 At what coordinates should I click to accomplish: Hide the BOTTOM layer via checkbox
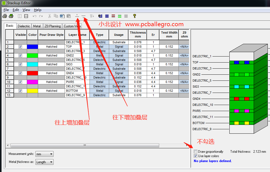click(x=20, y=91)
